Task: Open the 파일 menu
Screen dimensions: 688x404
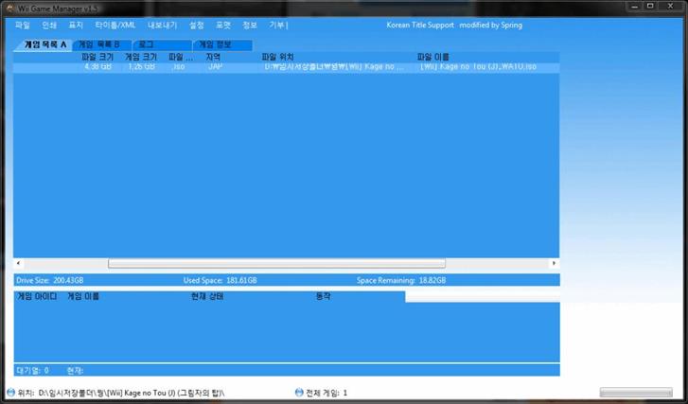Action: tap(22, 25)
